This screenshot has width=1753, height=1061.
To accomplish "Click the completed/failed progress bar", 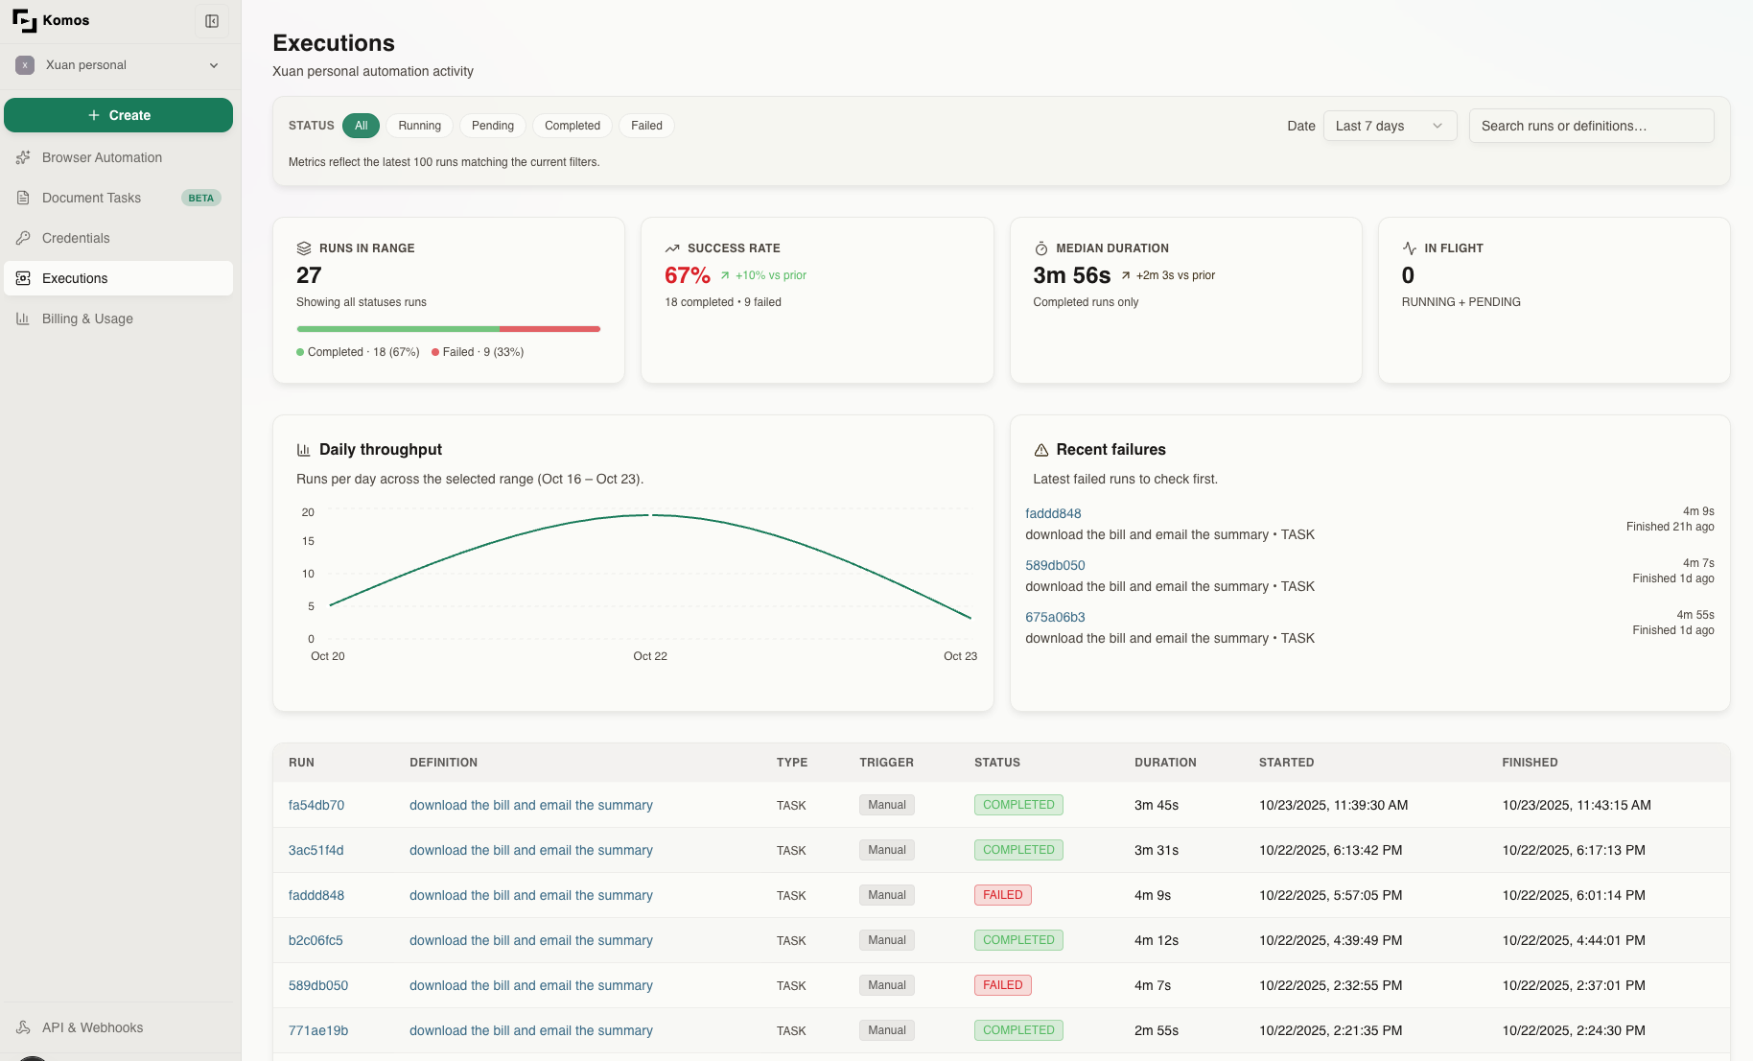I will pos(448,328).
